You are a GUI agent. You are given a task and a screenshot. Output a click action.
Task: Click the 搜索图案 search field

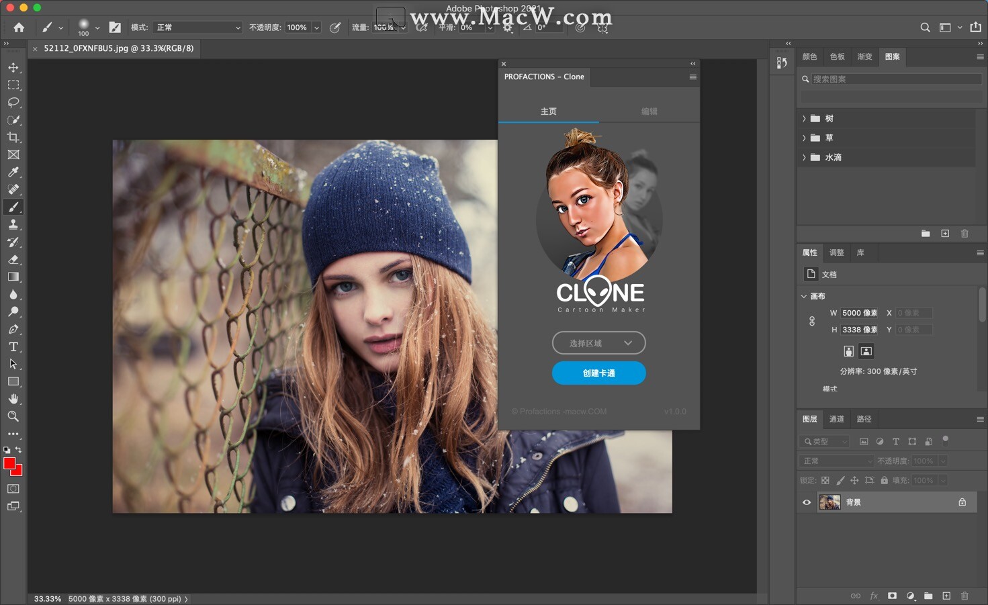(x=897, y=79)
